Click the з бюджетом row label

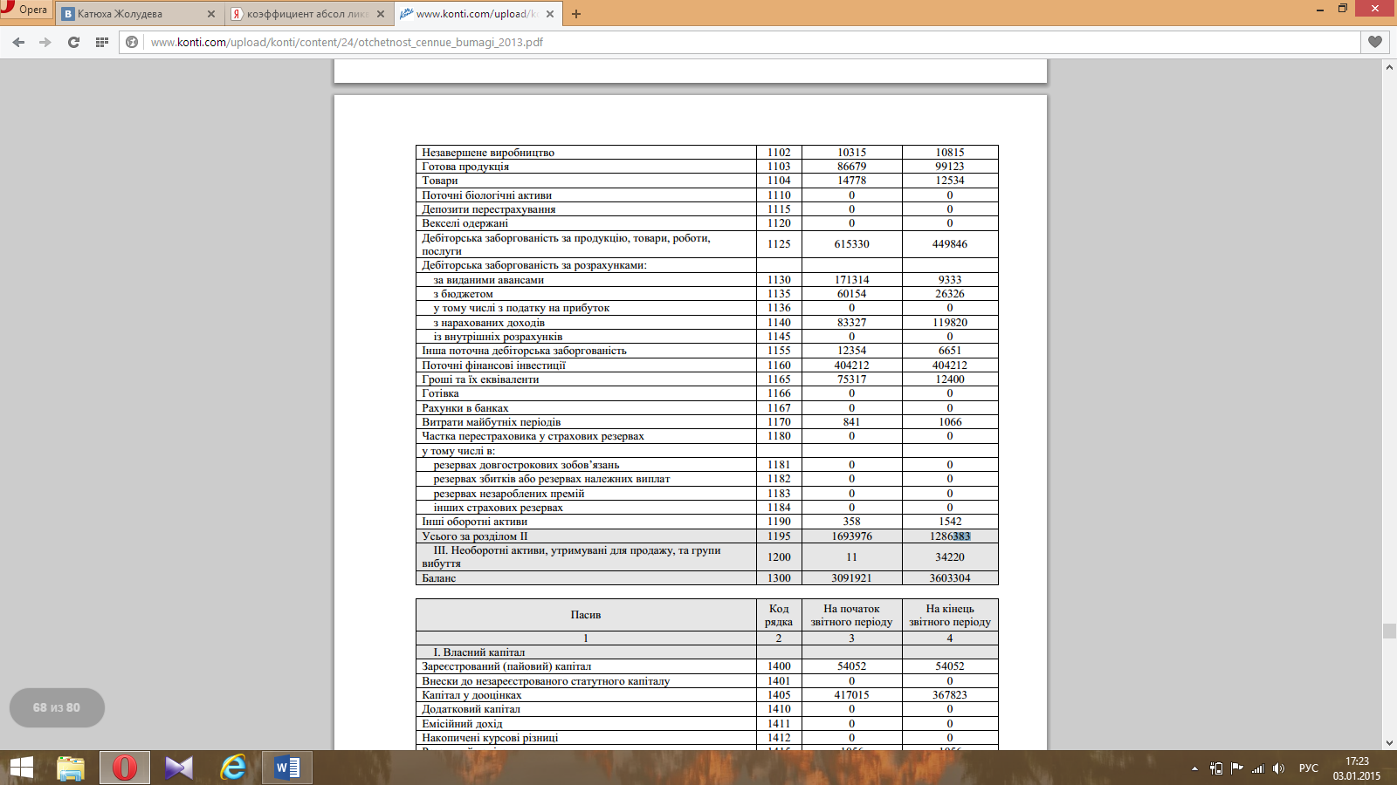click(463, 294)
